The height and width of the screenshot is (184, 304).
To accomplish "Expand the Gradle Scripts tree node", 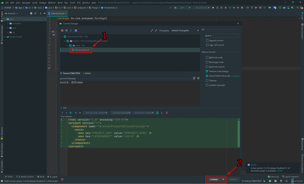I will 5,37.
